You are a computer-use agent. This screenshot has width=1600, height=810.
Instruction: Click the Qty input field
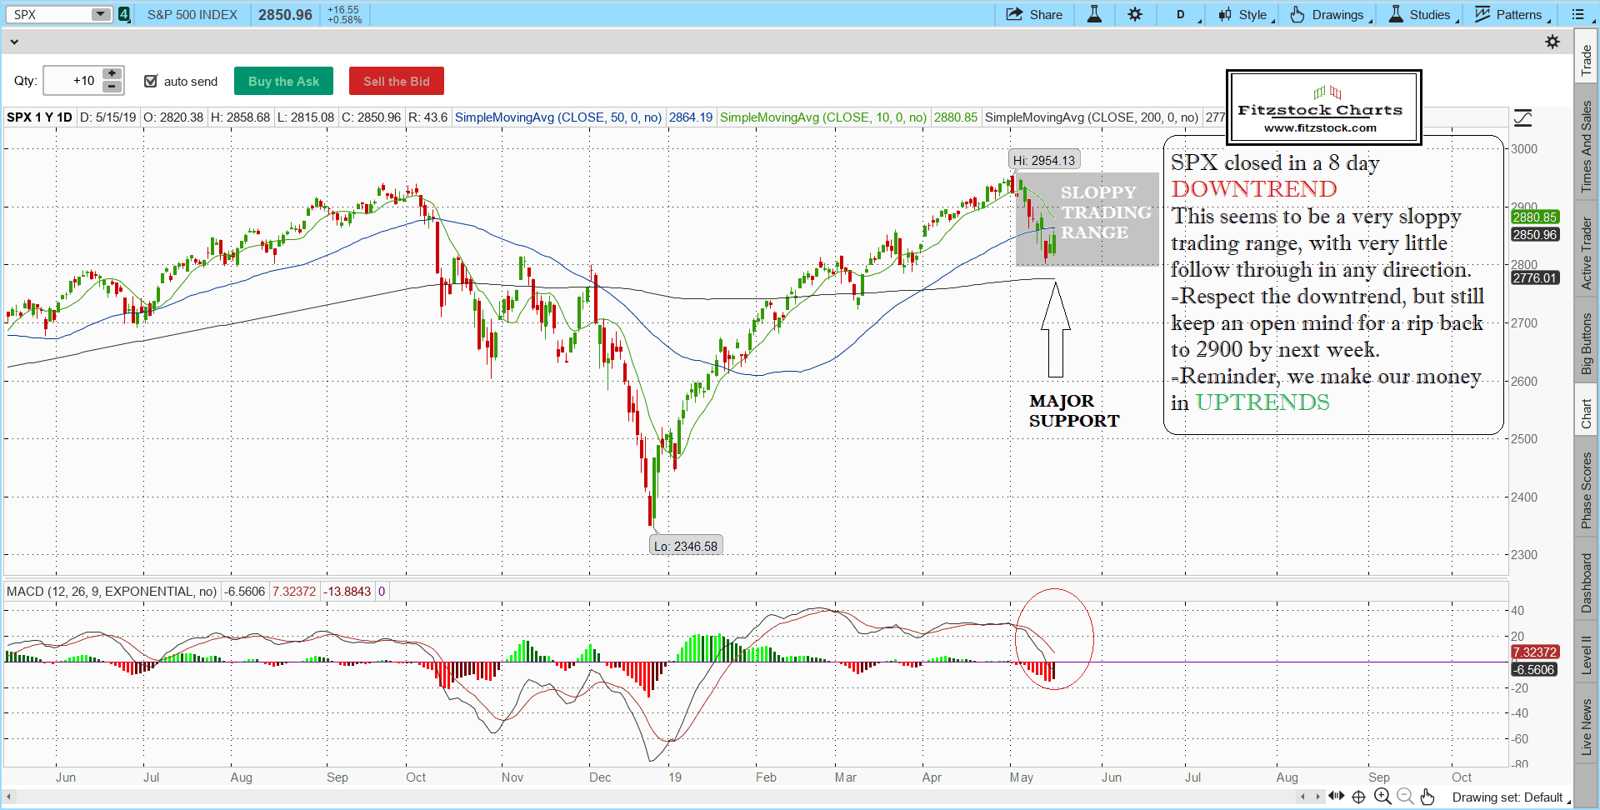(x=72, y=81)
